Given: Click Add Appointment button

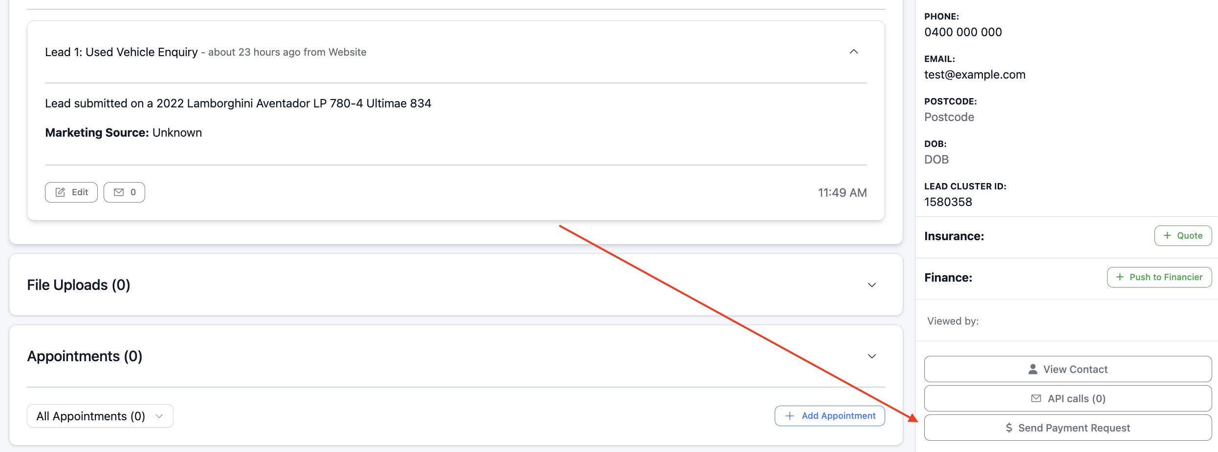Looking at the screenshot, I should point(829,416).
